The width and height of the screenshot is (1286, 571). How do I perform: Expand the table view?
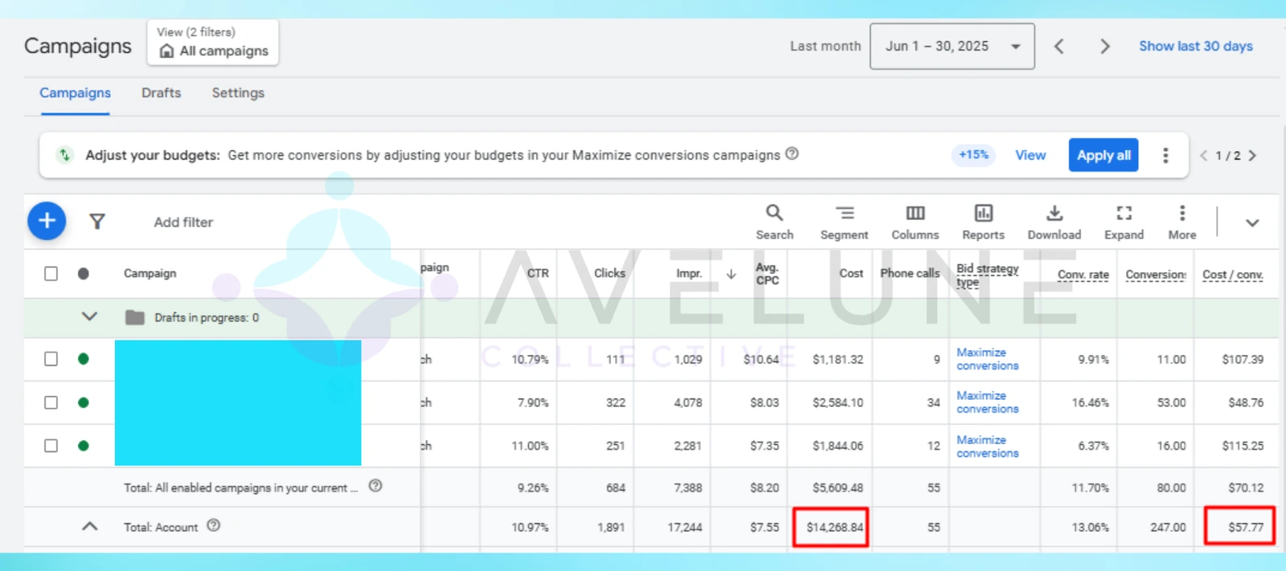(1124, 222)
